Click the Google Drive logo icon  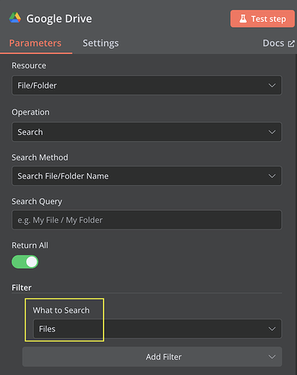coord(15,18)
